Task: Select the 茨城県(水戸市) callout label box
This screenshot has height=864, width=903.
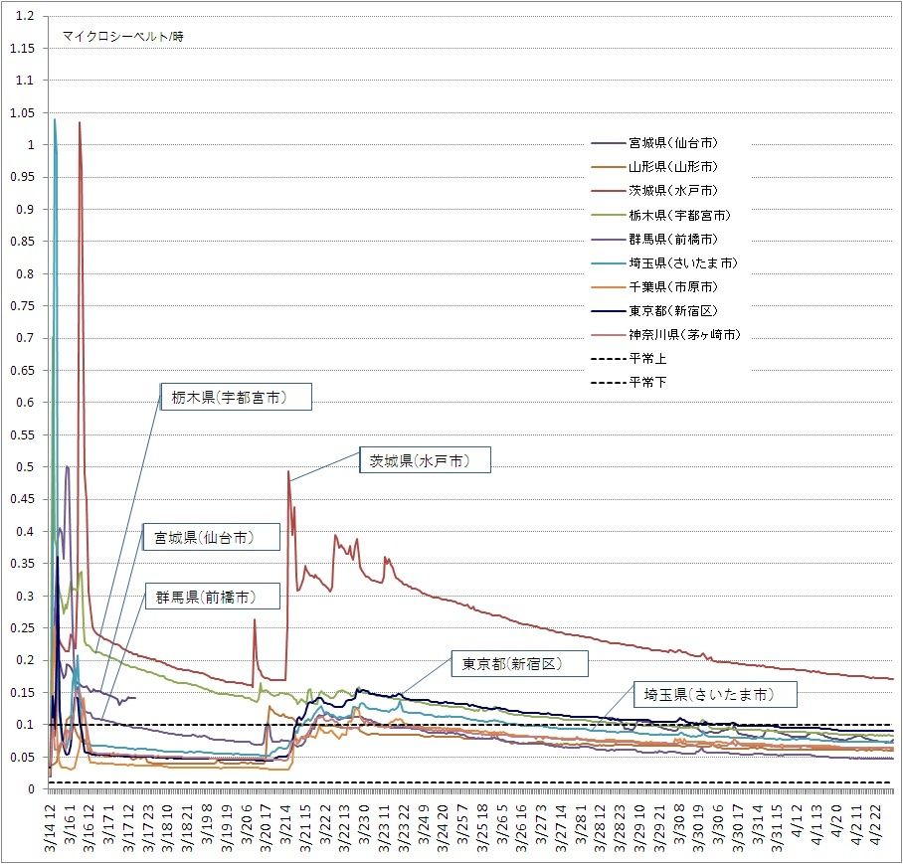Action: point(425,461)
